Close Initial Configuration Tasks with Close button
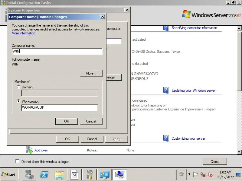 pos(215,162)
